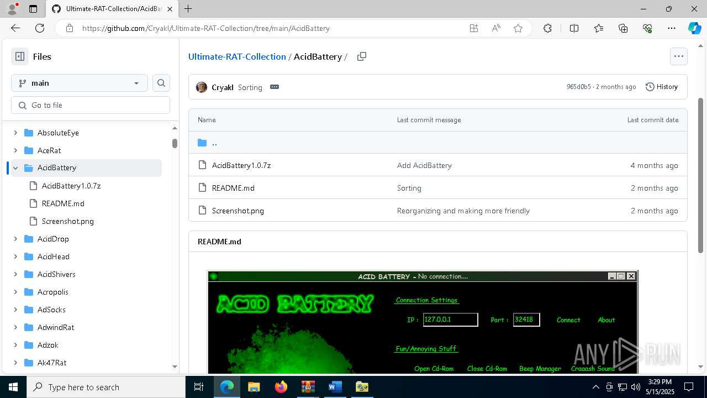Image resolution: width=707 pixels, height=398 pixels.
Task: Click Cryakl avatar image
Action: pyautogui.click(x=202, y=87)
